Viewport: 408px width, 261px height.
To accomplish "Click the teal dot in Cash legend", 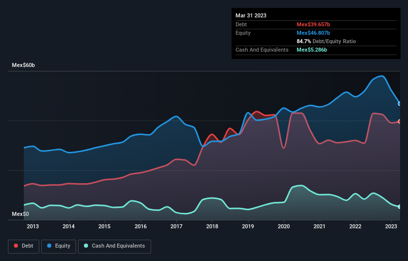I will (86, 246).
